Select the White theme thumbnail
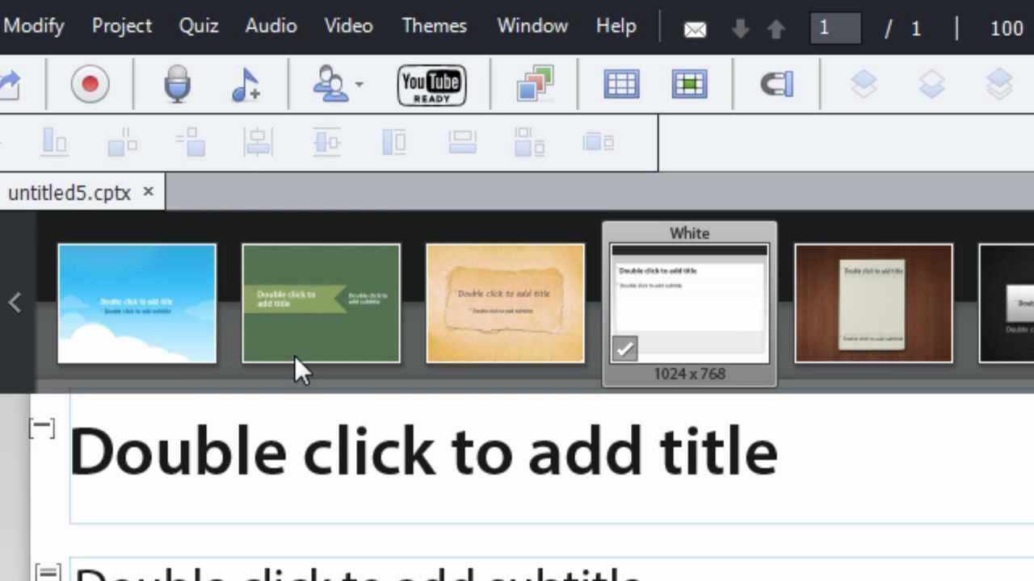This screenshot has height=581, width=1034. coord(690,303)
